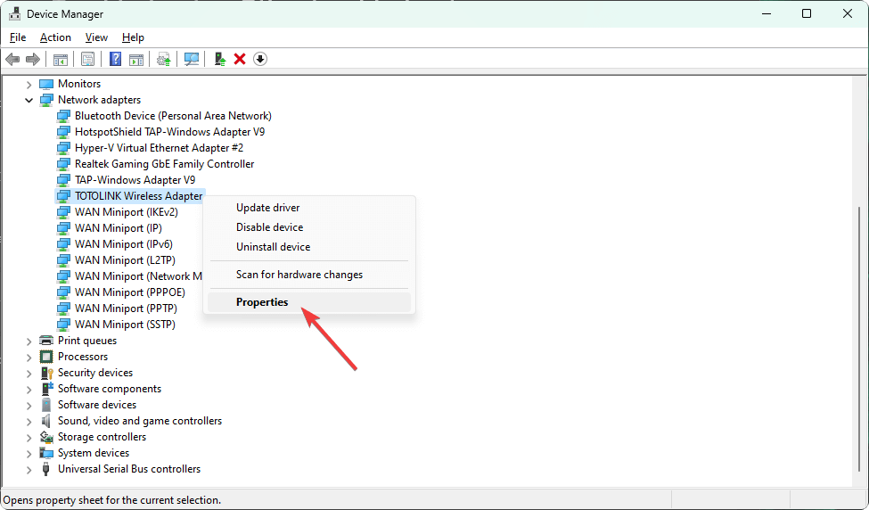This screenshot has height=510, width=869.
Task: Select WAN Miniport (IPv6)
Action: (124, 244)
